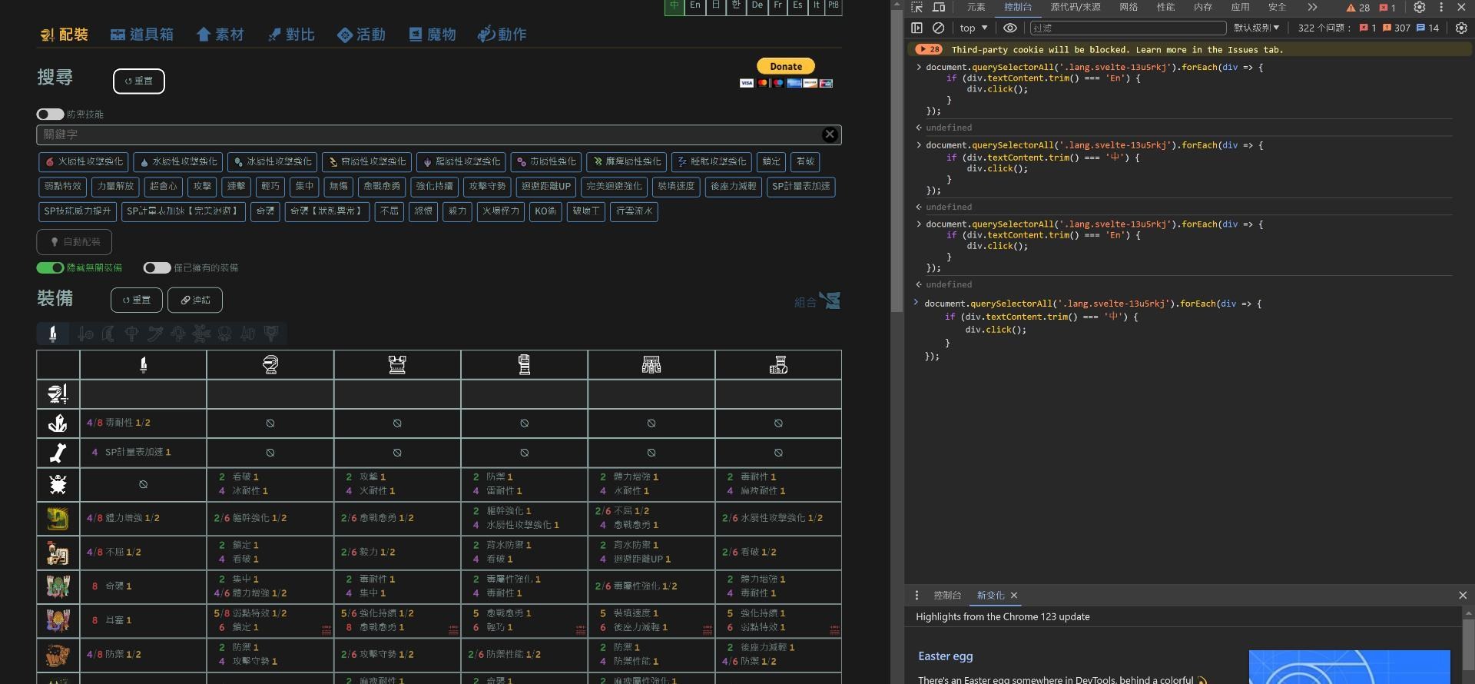Open the 默认级别 log level dropdown

[x=1256, y=28]
